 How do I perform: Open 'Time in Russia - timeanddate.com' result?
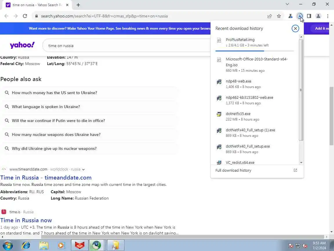pyautogui.click(x=46, y=178)
